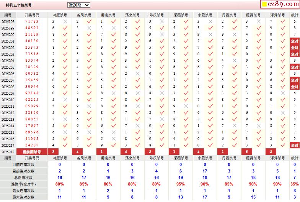Viewport: 300px width, 202px height.
Task: Click the check mark for 荡之杀号 in row 2025215
Action: [x=138, y=132]
